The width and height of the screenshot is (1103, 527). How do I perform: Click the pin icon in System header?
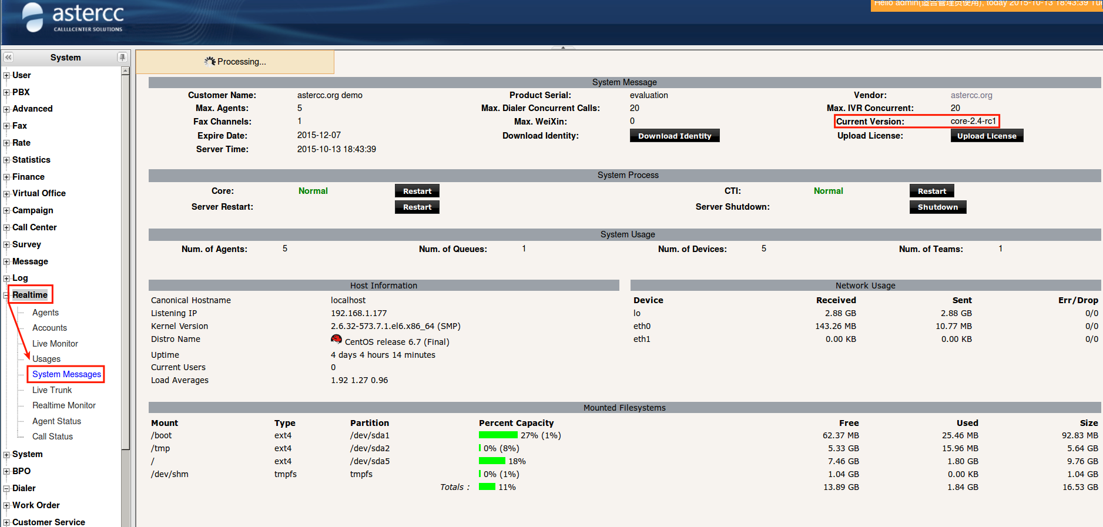(122, 58)
